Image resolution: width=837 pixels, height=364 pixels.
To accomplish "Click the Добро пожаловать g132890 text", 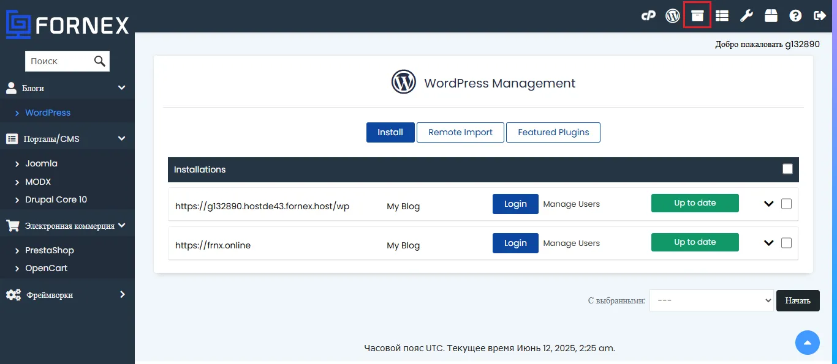I will tap(767, 44).
